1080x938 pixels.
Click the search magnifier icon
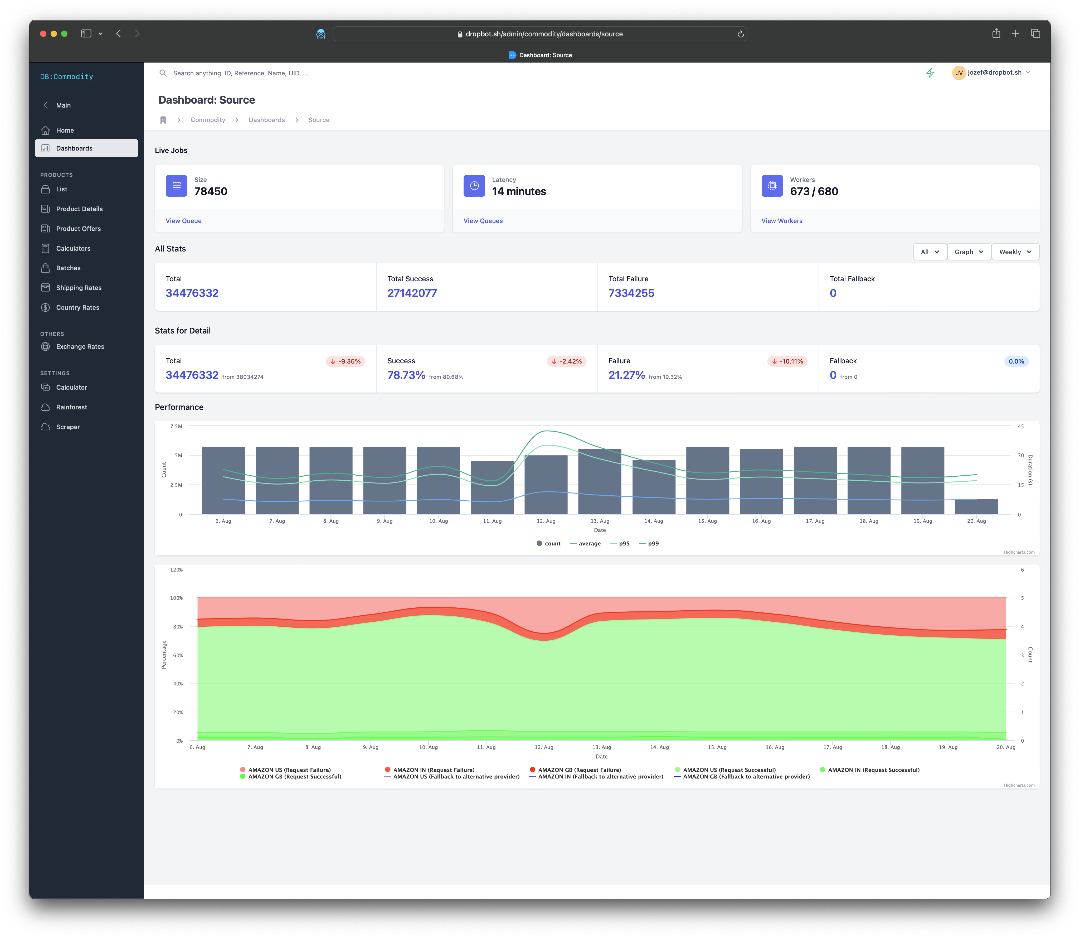point(163,73)
